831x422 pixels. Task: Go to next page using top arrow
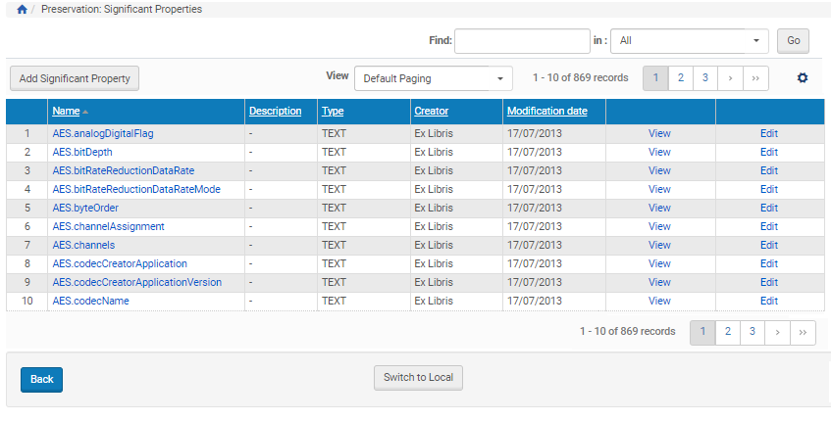pos(730,78)
